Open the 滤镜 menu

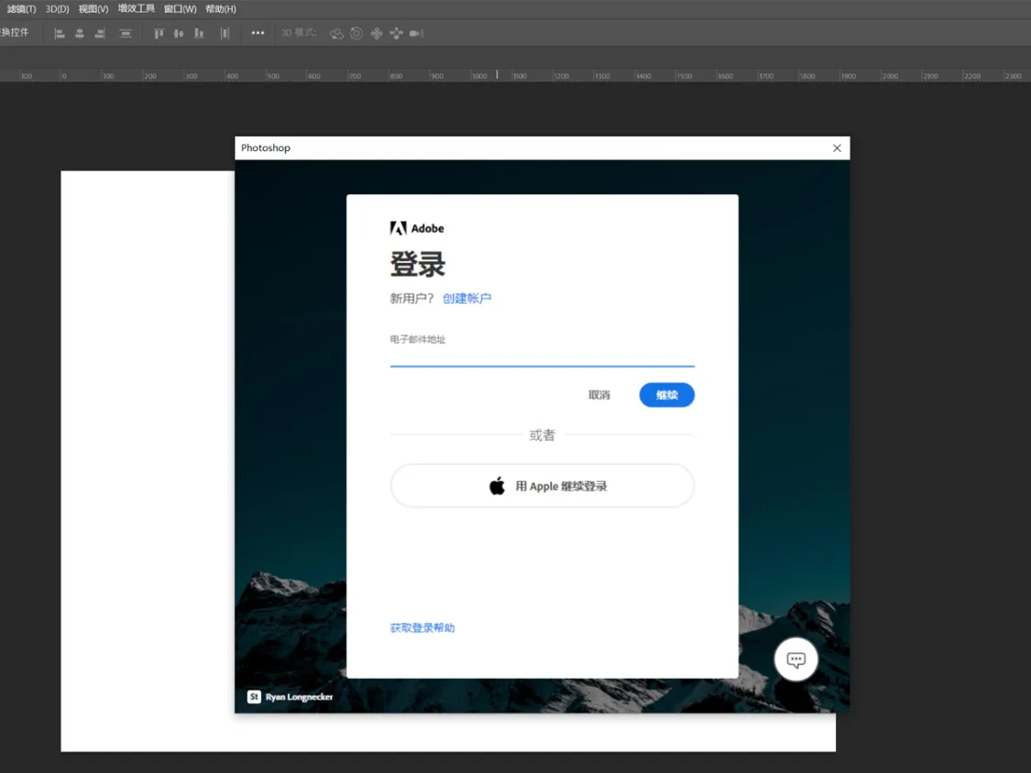(x=19, y=8)
